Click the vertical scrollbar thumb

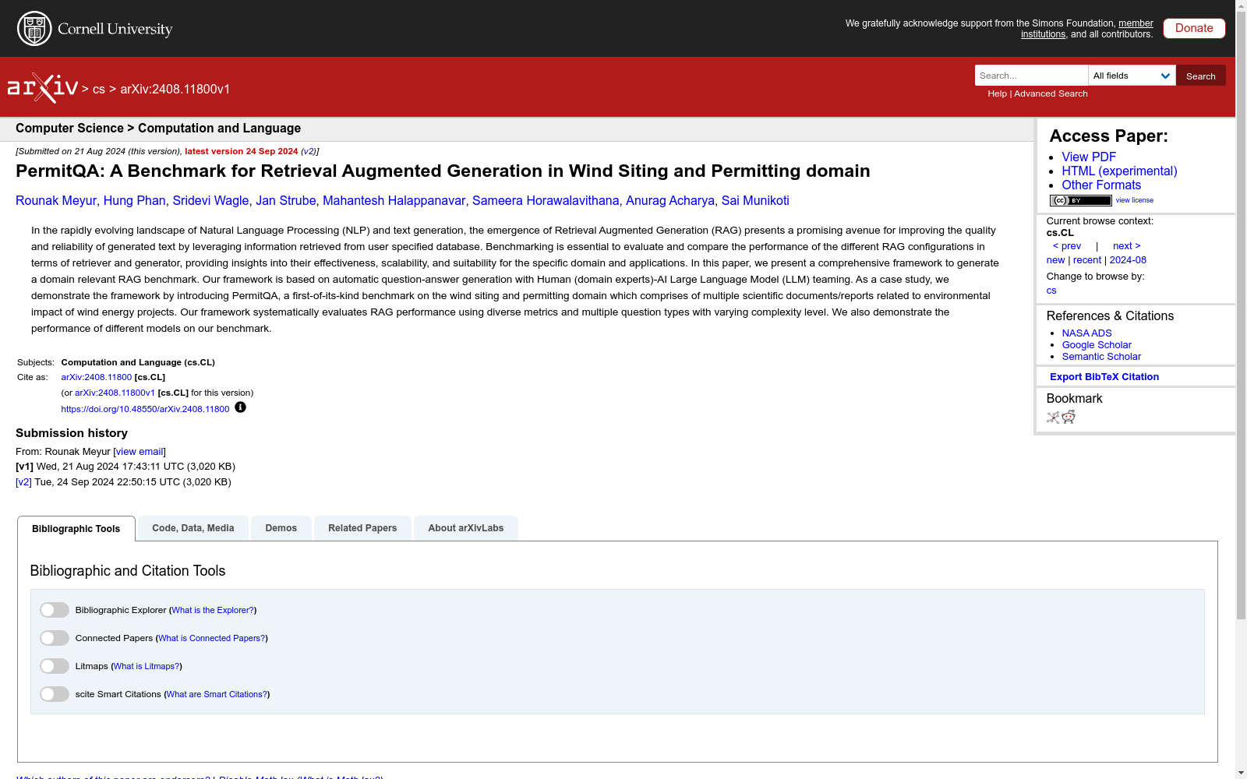(x=1241, y=315)
